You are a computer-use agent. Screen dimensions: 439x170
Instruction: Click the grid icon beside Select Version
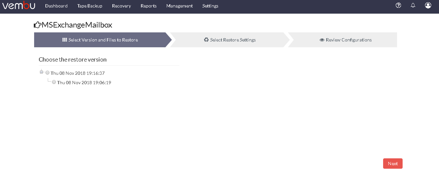pyautogui.click(x=65, y=40)
